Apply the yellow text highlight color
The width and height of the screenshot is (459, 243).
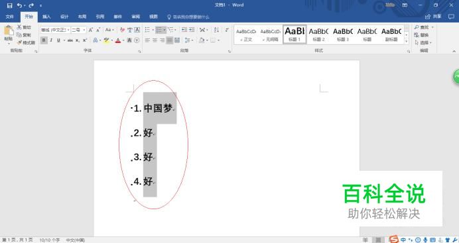pyautogui.click(x=106, y=40)
